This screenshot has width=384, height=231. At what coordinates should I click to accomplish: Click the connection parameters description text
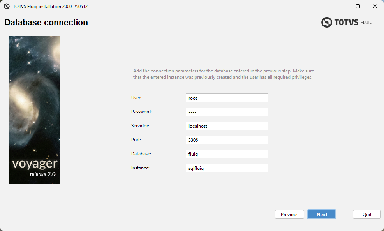223,74
